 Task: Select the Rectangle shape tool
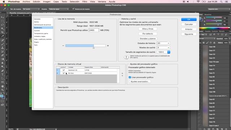pos(3,82)
